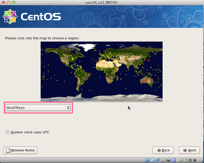Viewport: 204px width, 163px height.
Task: Click the hard disk activity icon in VirtualBox status bar
Action: [147, 160]
